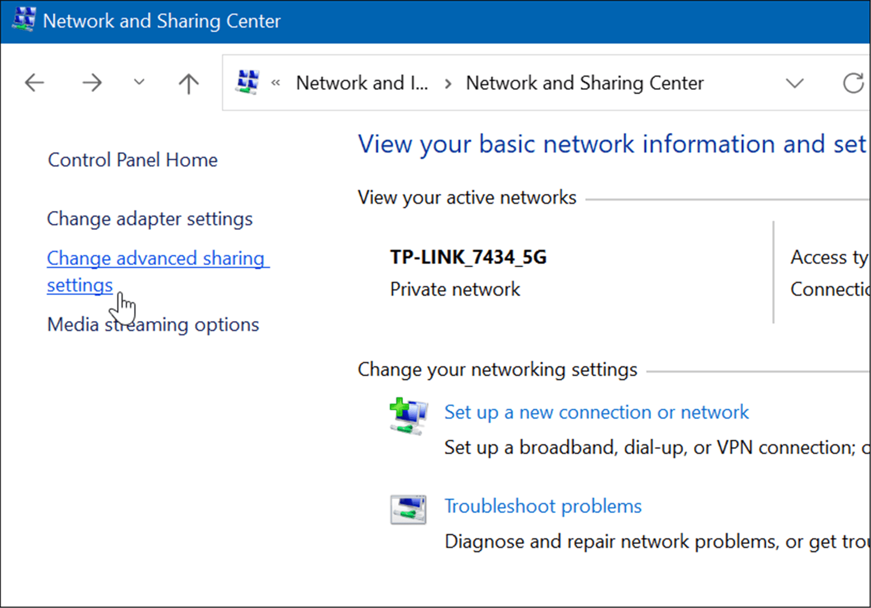Image resolution: width=871 pixels, height=608 pixels.
Task: Click the back navigation arrow
Action: [x=34, y=82]
